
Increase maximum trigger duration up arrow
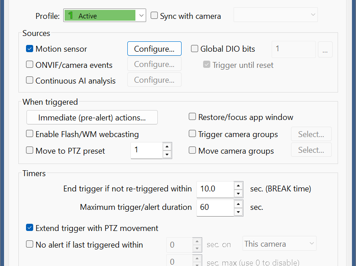pyautogui.click(x=238, y=204)
